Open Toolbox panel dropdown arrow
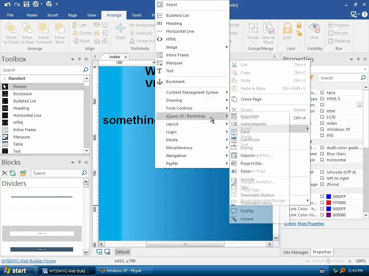 tap(72, 59)
